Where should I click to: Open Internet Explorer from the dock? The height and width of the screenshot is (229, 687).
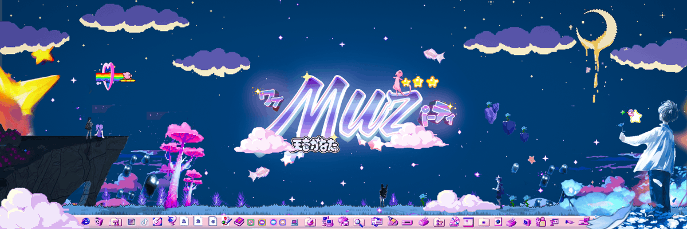(86, 222)
